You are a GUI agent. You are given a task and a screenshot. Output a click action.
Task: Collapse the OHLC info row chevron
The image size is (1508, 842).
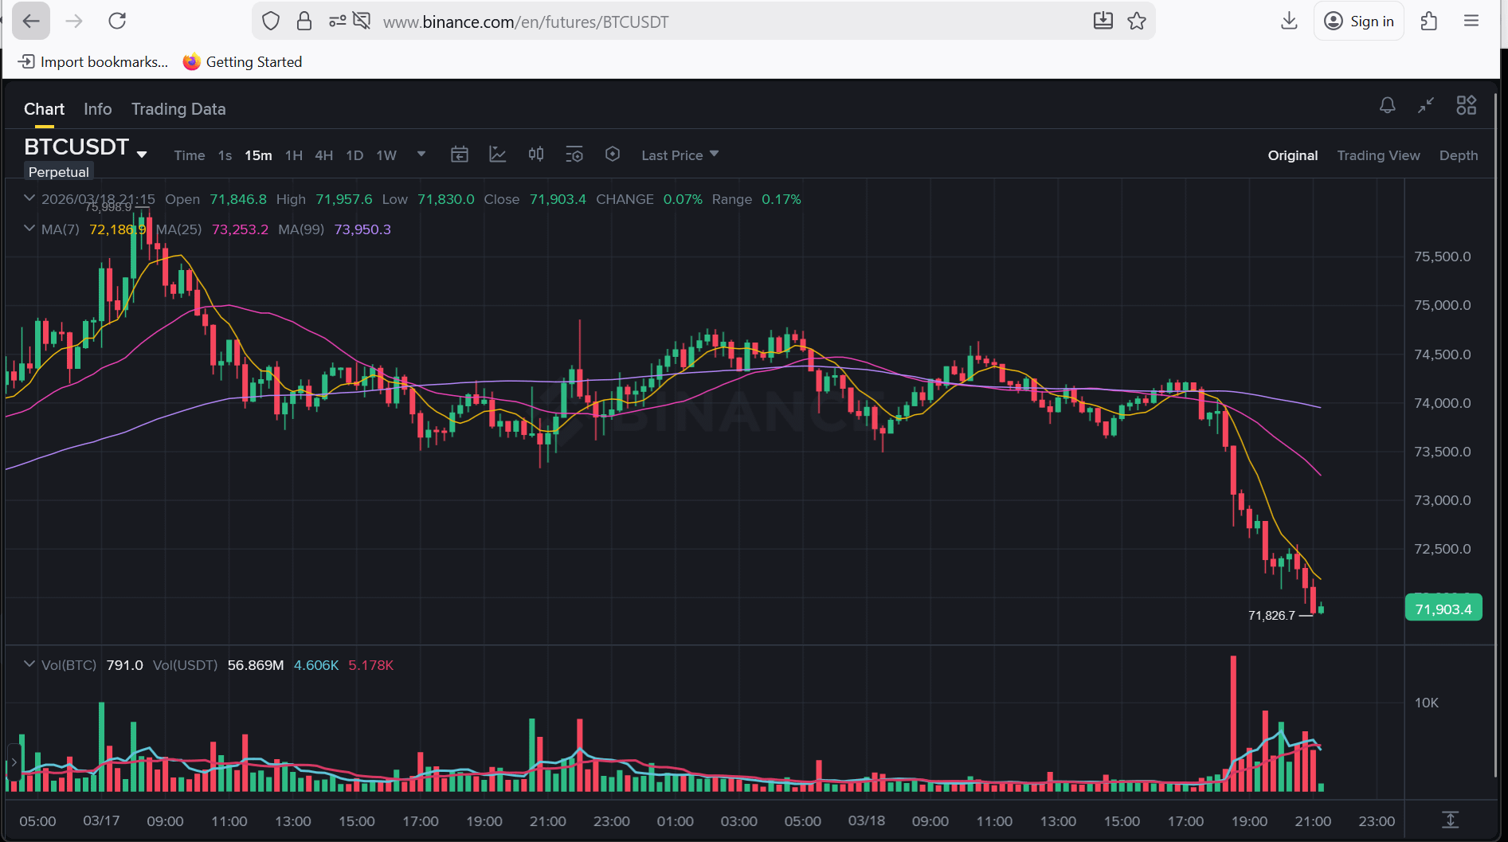29,198
